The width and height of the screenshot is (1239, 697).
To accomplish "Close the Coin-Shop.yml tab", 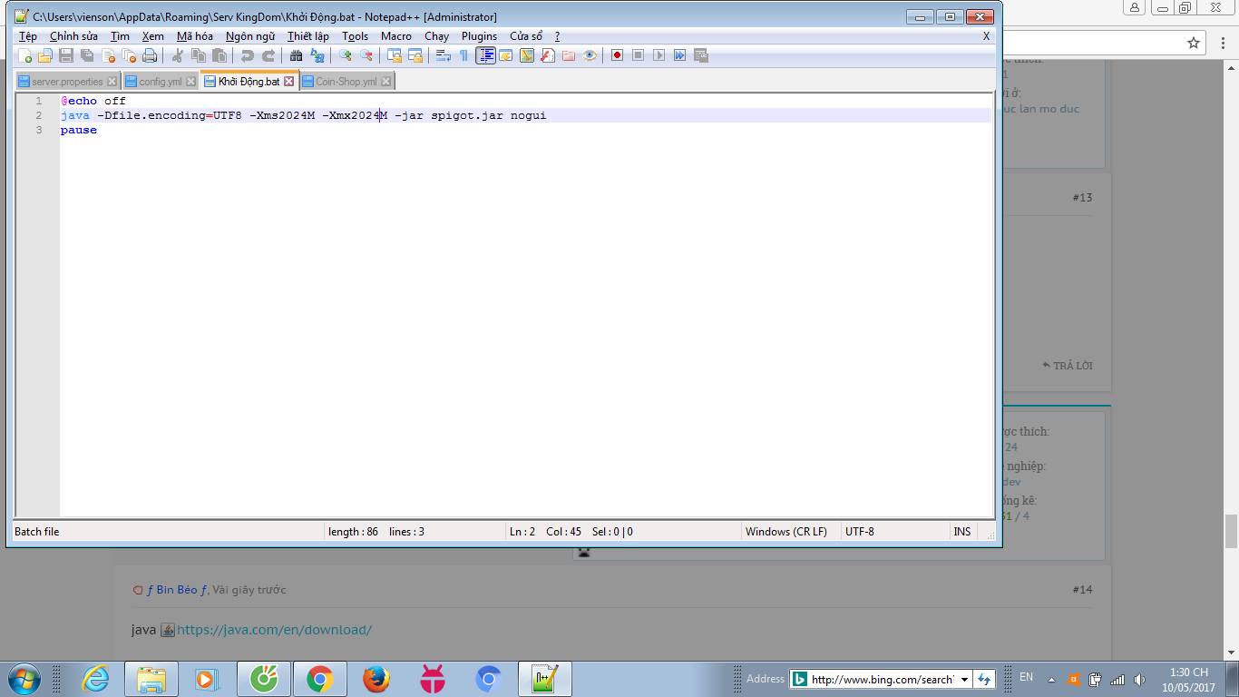I will (385, 82).
